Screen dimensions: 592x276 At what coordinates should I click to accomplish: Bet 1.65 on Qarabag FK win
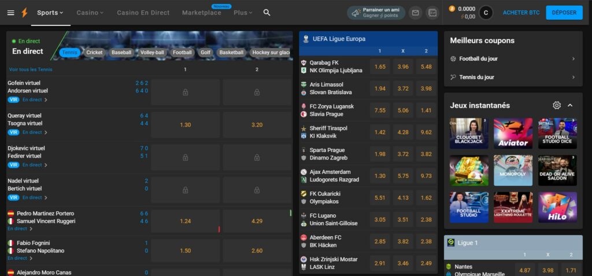[x=380, y=67]
